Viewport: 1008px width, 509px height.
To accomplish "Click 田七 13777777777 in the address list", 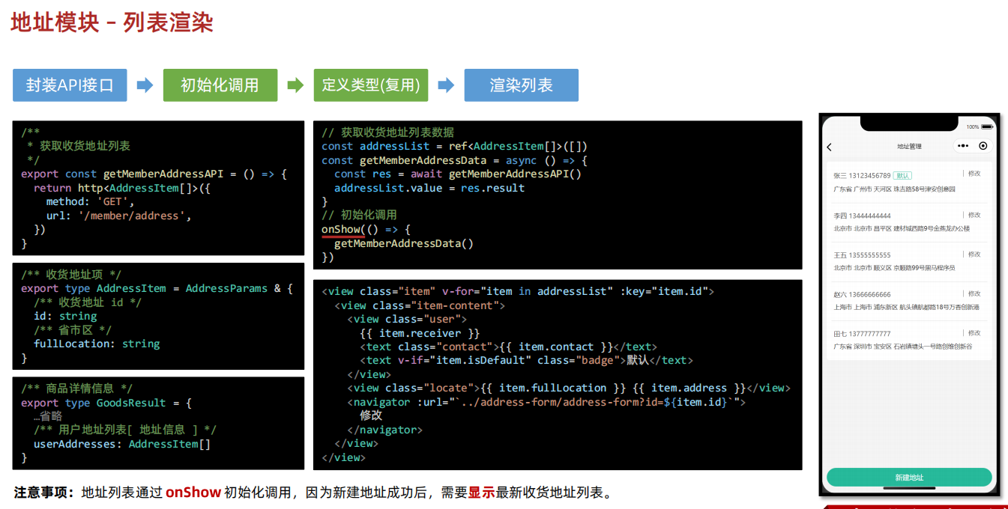I will pyautogui.click(x=862, y=334).
